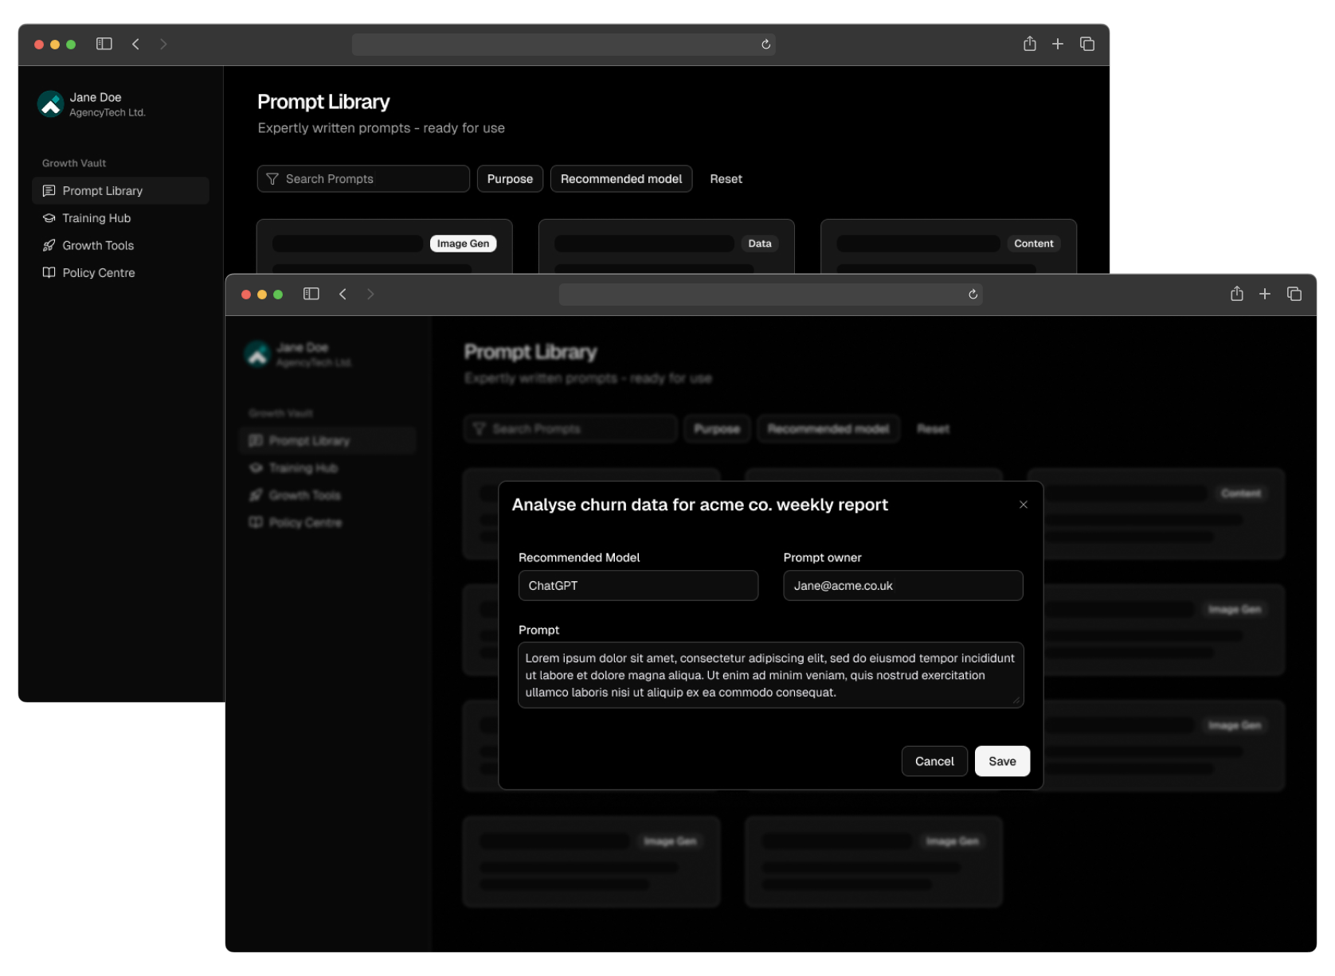
Task: Click the page reload icon in address bar
Action: 765,45
